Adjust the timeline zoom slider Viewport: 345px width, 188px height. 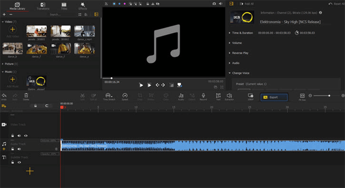click(x=328, y=95)
